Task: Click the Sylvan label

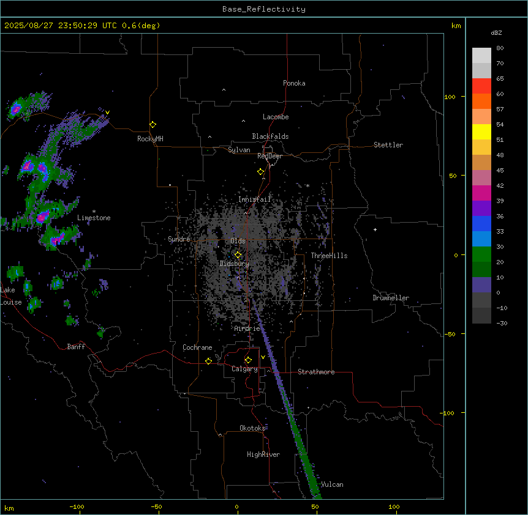Action: point(239,150)
